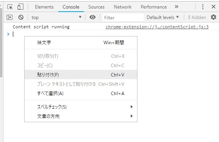Choose すべて選択(A) from the context menu
Viewport: 219px width, 142px height.
tap(81, 93)
